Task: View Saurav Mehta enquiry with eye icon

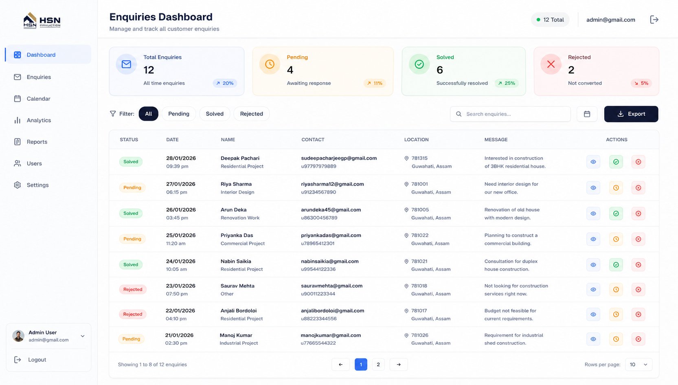Action: pyautogui.click(x=593, y=290)
